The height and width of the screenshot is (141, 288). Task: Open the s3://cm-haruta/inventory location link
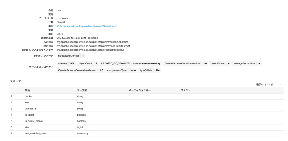(86, 26)
